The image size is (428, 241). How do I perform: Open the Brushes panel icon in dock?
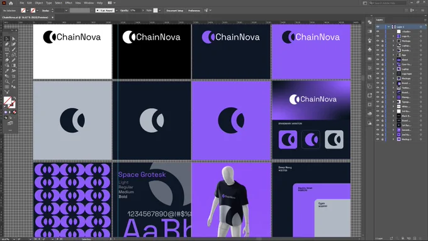[x=369, y=40]
